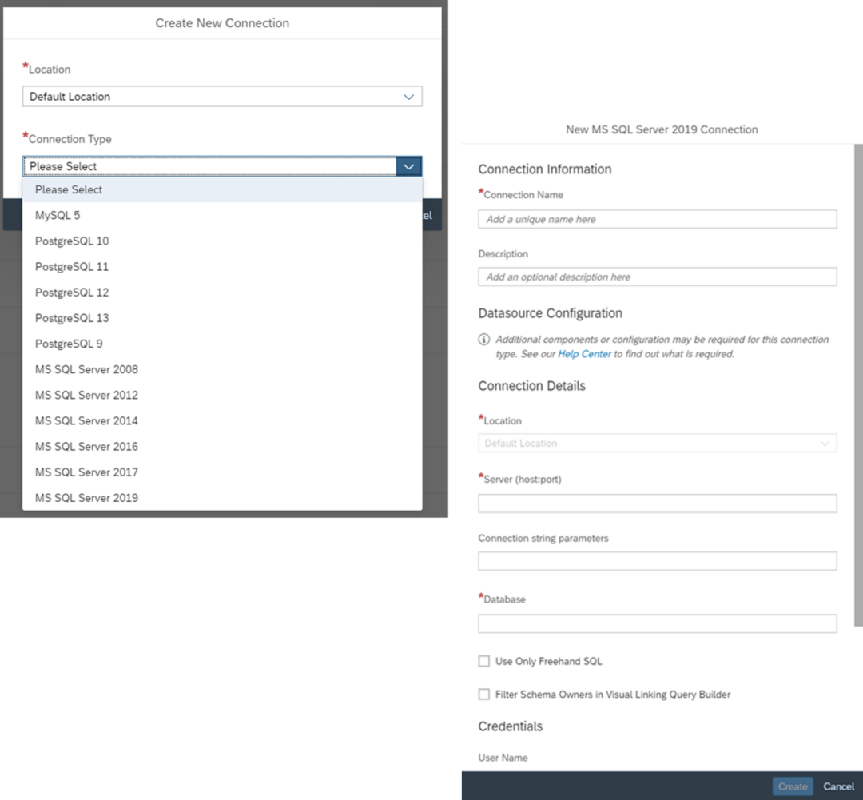Click the Connection Type dropdown arrow button

click(x=408, y=166)
